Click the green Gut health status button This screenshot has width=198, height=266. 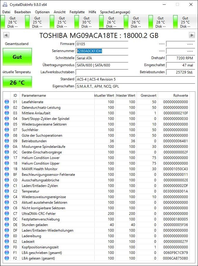(x=17, y=57)
